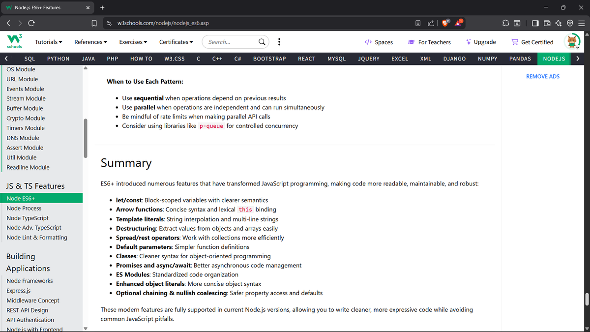
Task: Go to the DJANGO topic
Action: pyautogui.click(x=454, y=59)
